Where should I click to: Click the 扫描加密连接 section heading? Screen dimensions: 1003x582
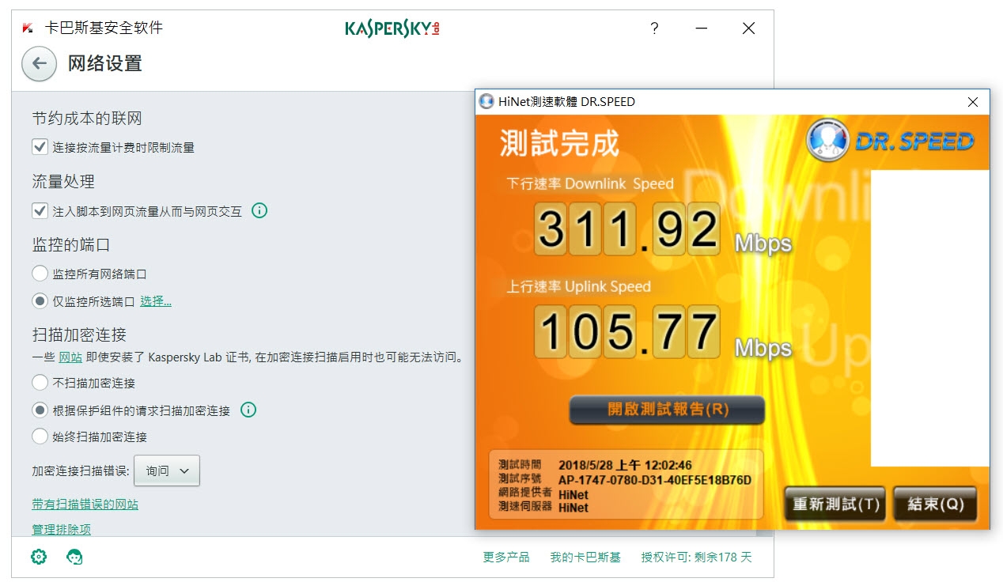(79, 334)
